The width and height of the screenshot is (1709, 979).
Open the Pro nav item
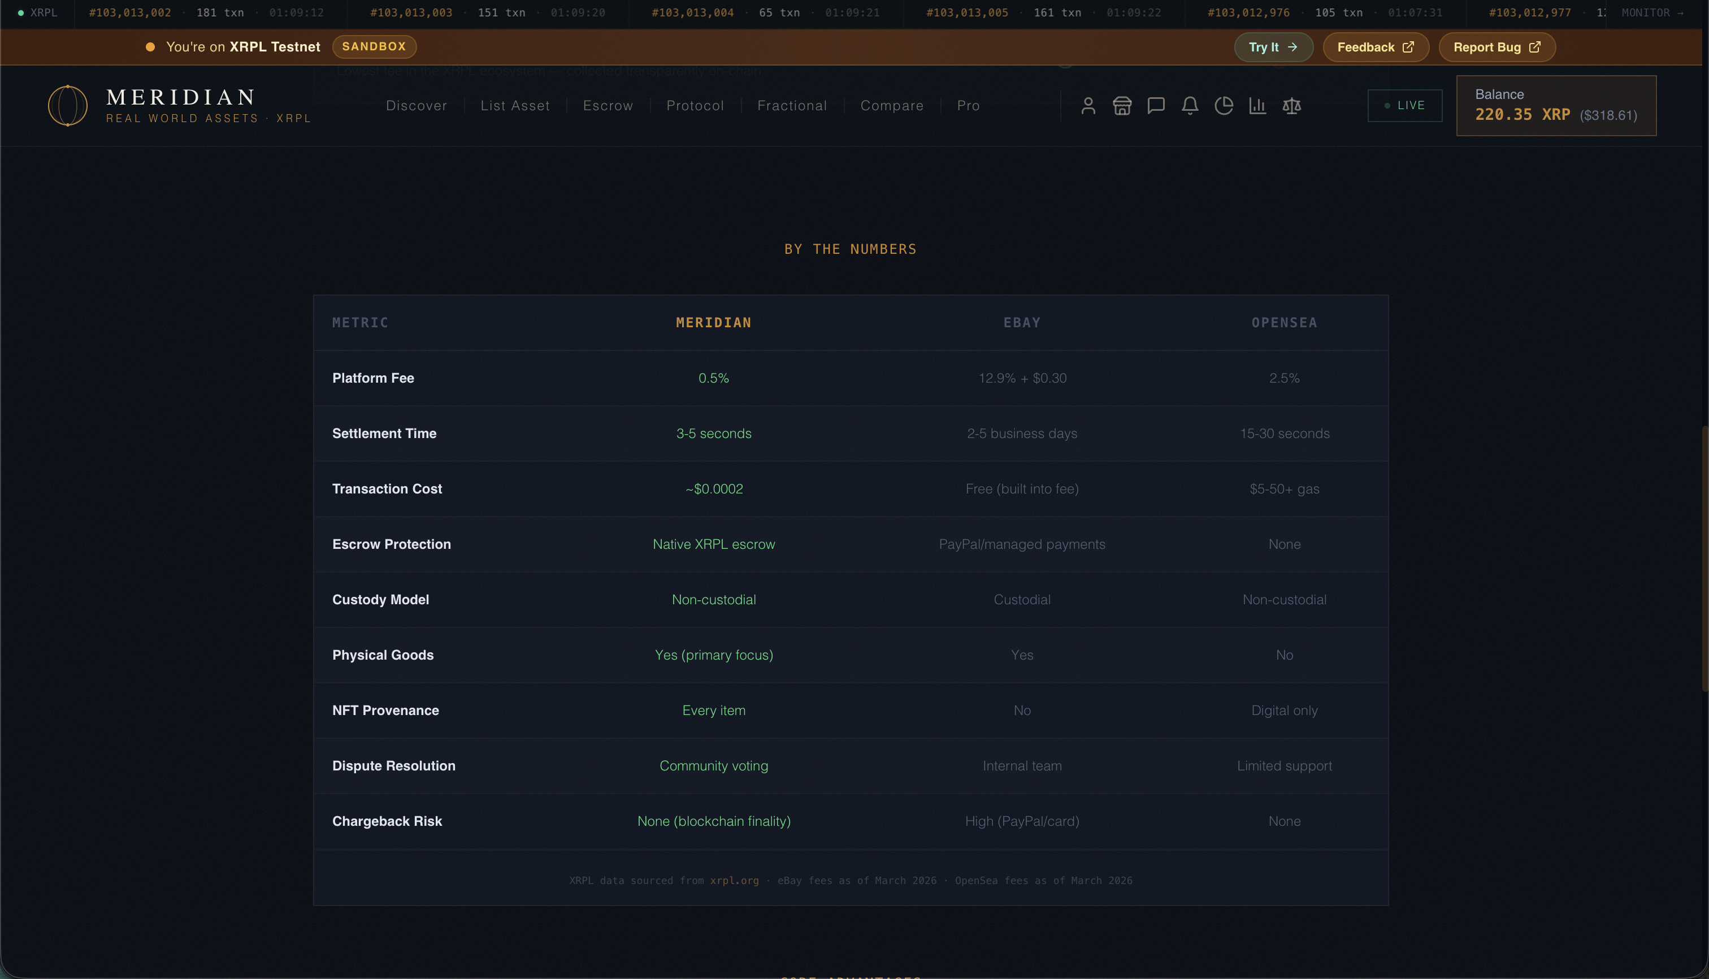(968, 106)
